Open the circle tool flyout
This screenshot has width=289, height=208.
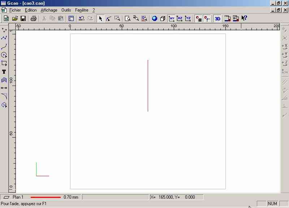coord(4,55)
